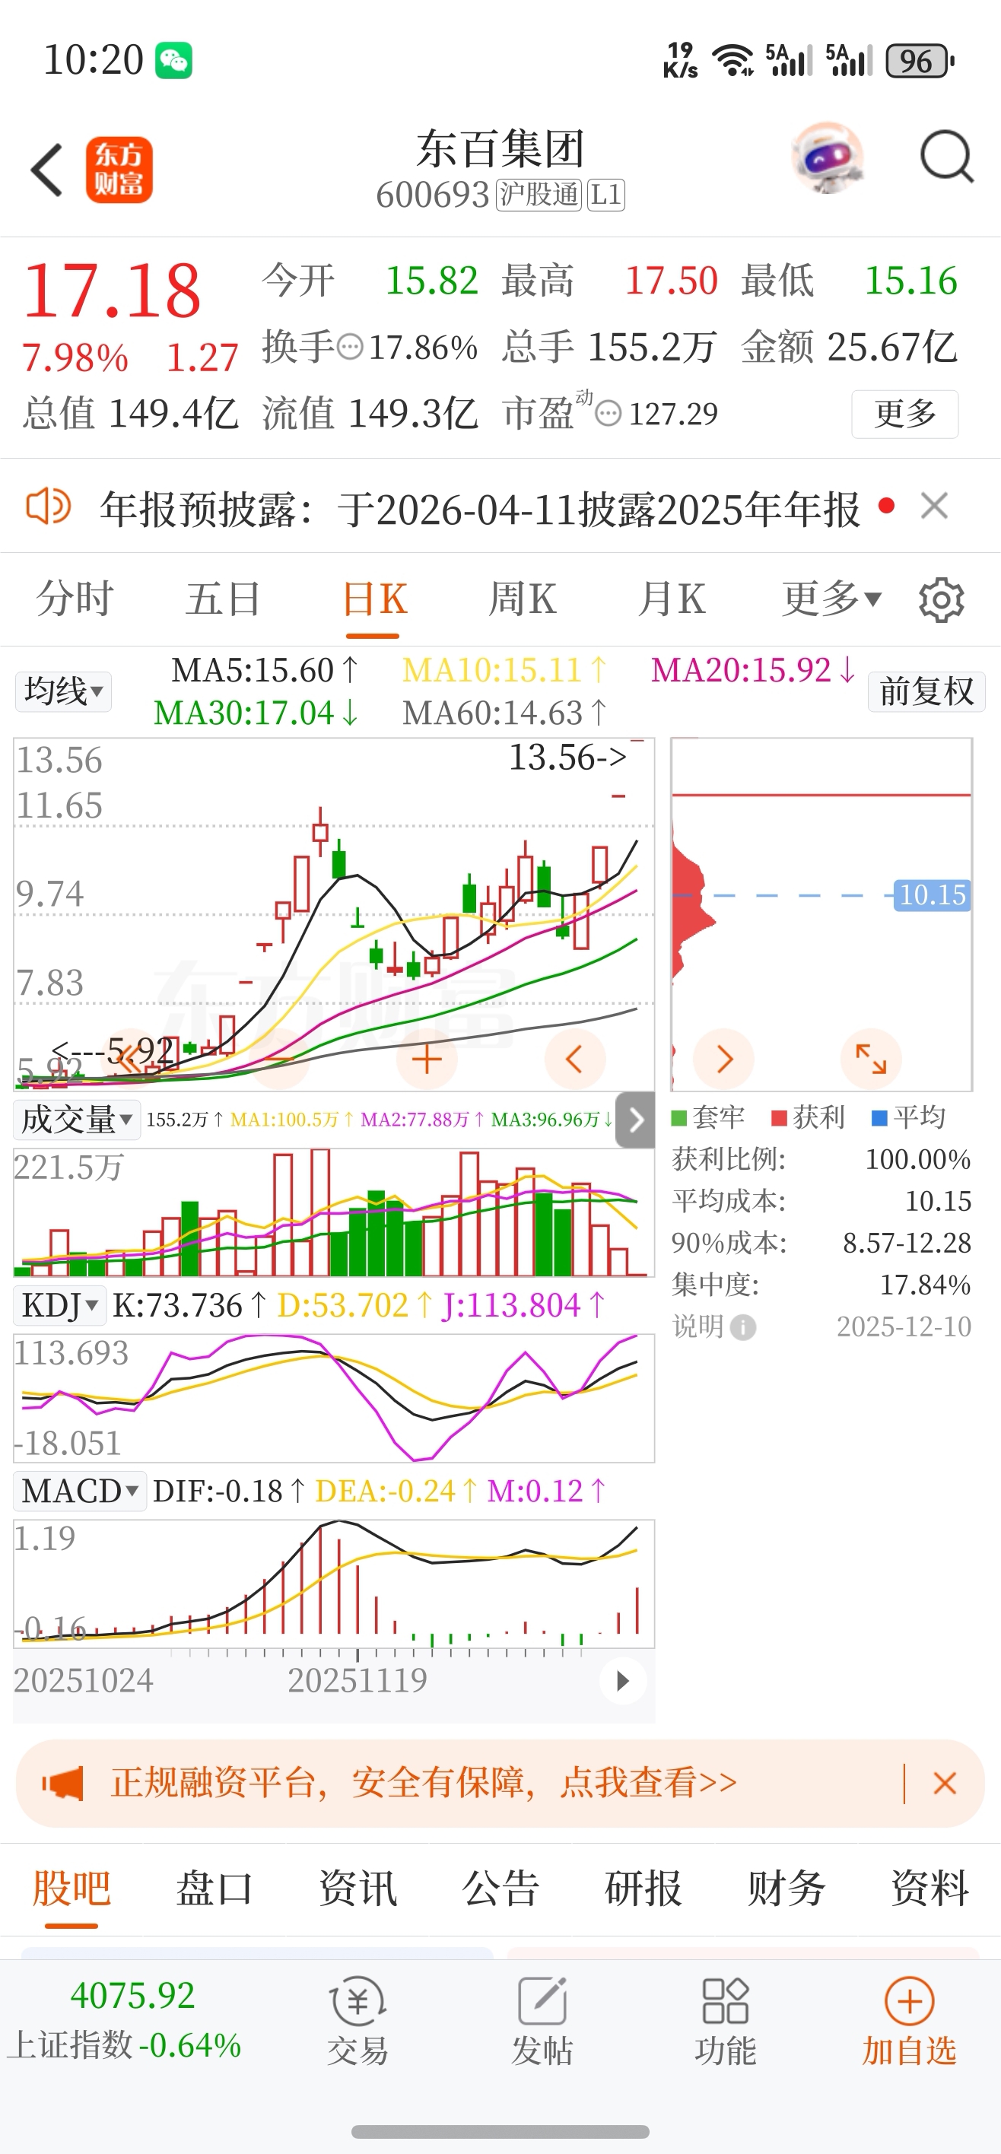The height and width of the screenshot is (2154, 1001).
Task: Tap the 获利 red legend swatch
Action: tap(780, 1118)
